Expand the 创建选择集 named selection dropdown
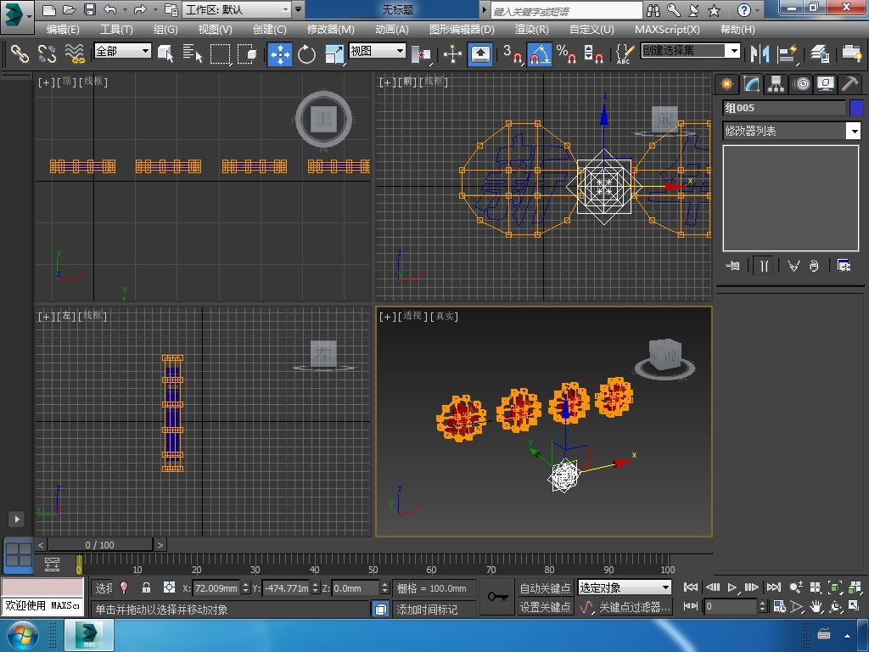This screenshot has width=869, height=652. coord(733,51)
